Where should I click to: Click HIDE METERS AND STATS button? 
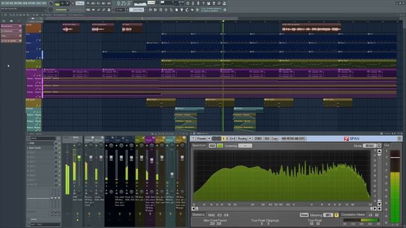click(x=293, y=139)
